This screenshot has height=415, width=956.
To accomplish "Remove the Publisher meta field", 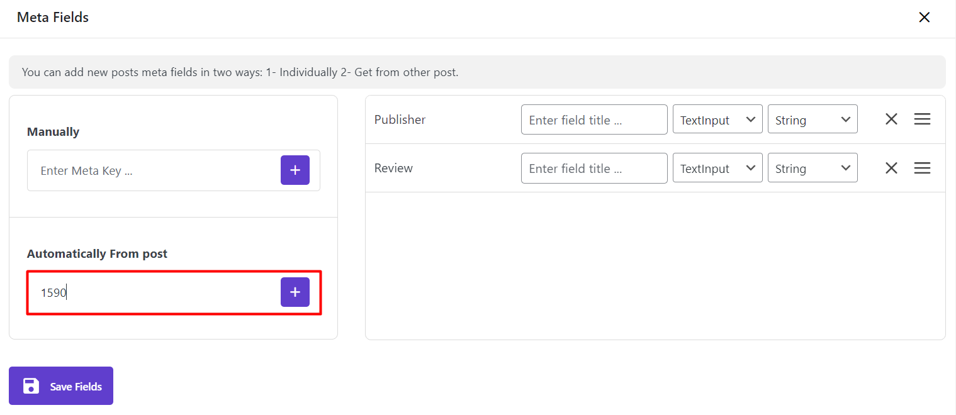I will [891, 119].
